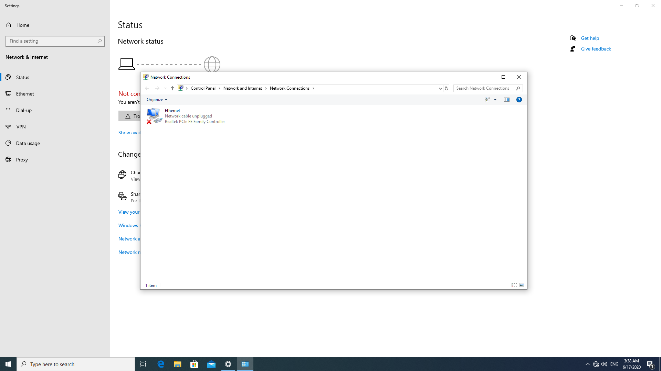This screenshot has width=661, height=371.
Task: Click the Windows Firewall link
Action: [x=129, y=225]
